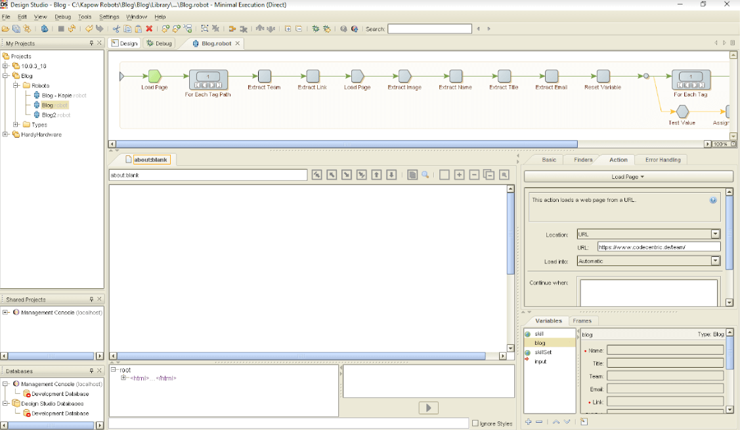Click the Paste toolbar icon
Image resolution: width=740 pixels, height=430 pixels.
pos(139,29)
